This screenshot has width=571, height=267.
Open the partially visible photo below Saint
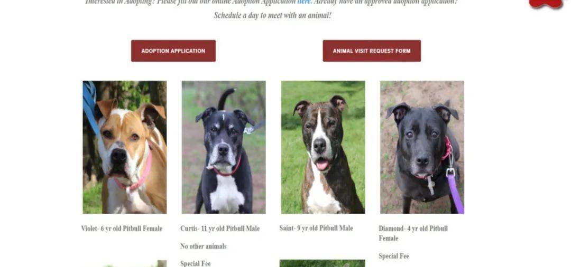pyautogui.click(x=323, y=263)
